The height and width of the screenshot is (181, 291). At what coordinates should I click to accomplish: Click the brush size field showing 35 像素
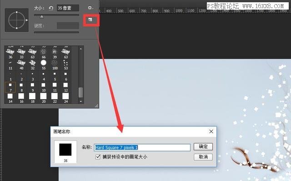[68, 8]
